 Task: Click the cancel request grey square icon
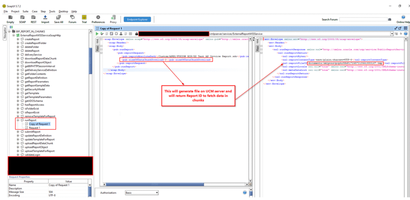[130, 34]
